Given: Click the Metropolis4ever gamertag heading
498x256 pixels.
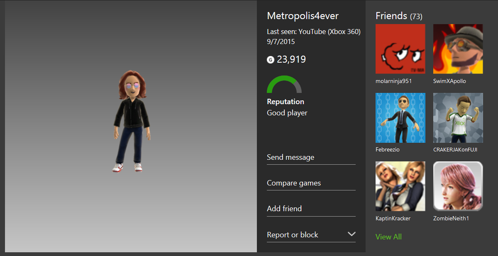Looking at the screenshot, I should coord(303,16).
